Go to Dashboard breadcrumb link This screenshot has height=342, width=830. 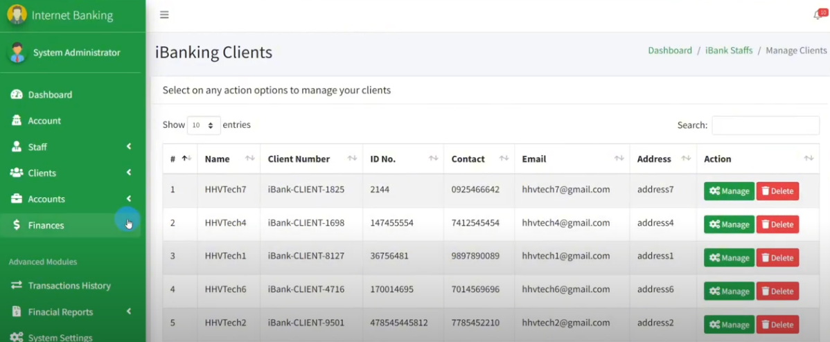(x=669, y=51)
